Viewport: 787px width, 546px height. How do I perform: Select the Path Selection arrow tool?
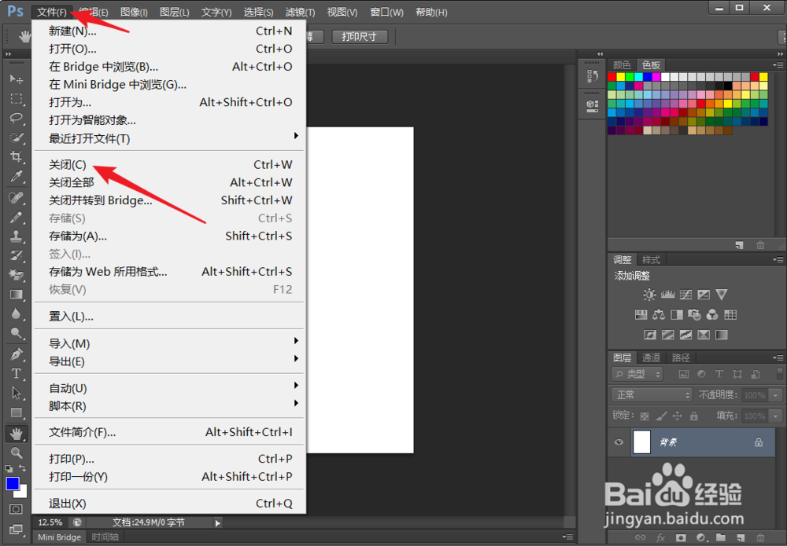pos(16,393)
